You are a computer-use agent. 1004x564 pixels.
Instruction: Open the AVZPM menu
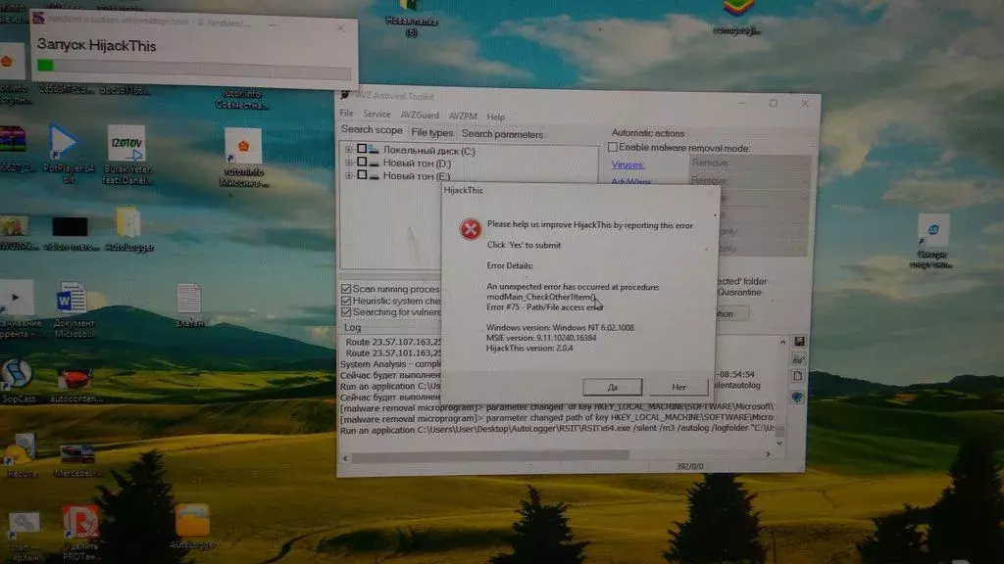(x=463, y=117)
